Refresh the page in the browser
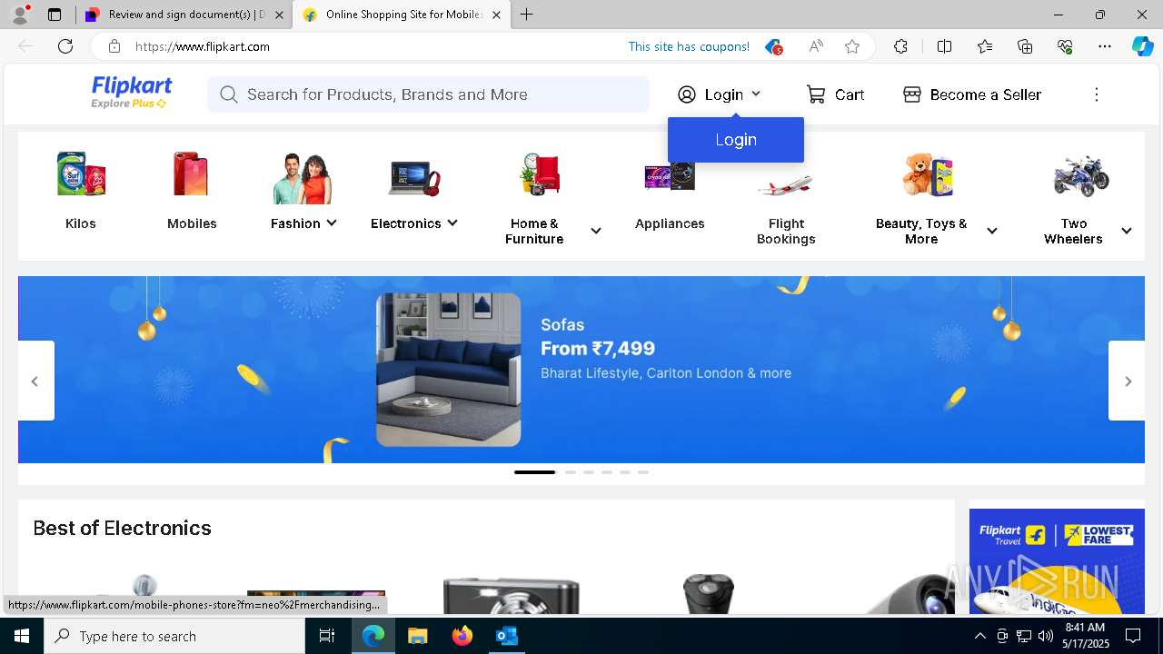Image resolution: width=1163 pixels, height=654 pixels. pyautogui.click(x=65, y=46)
